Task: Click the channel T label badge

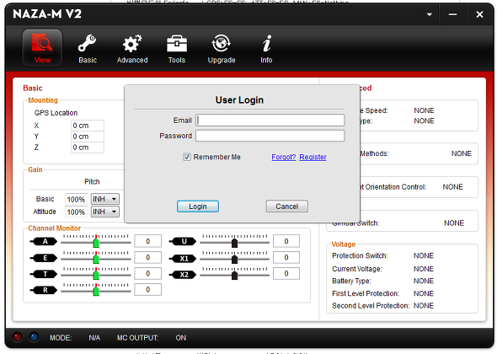Action: click(44, 274)
